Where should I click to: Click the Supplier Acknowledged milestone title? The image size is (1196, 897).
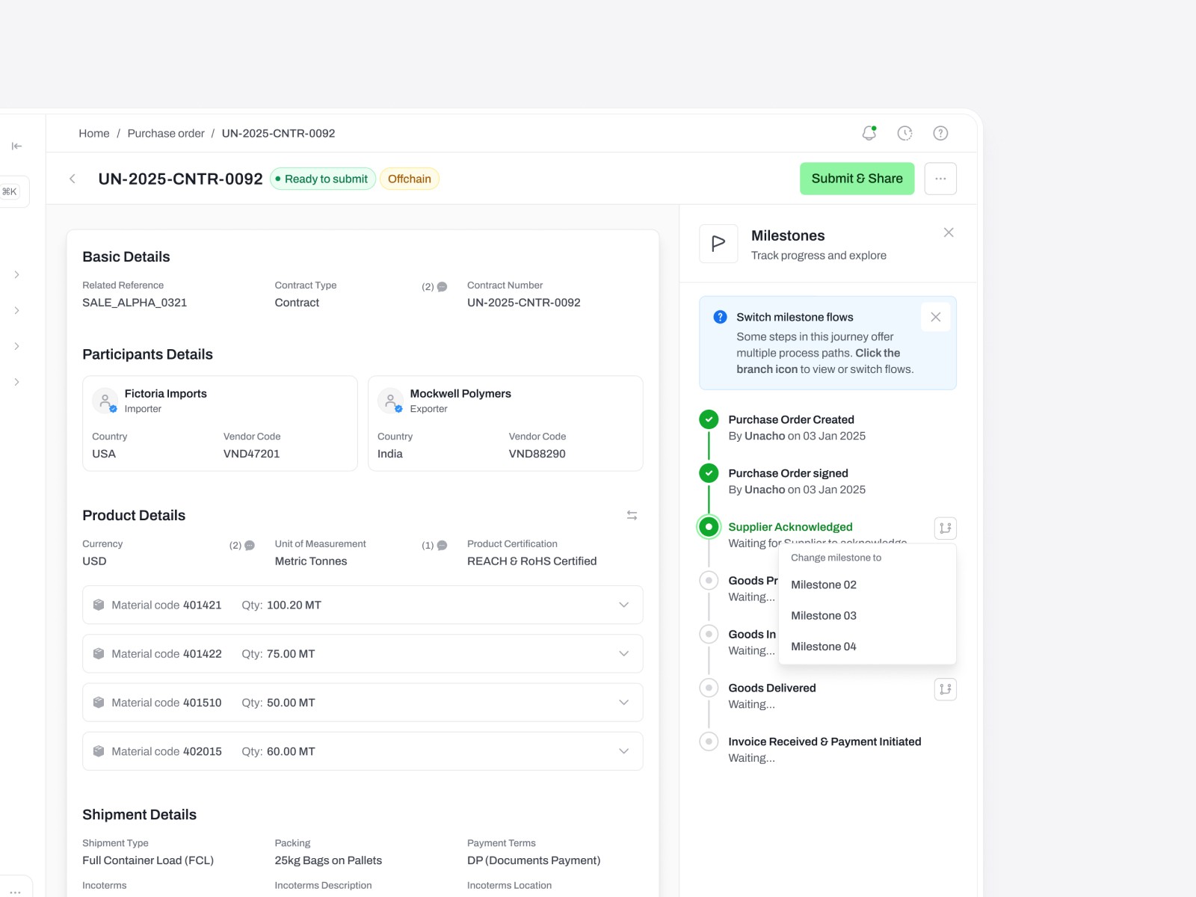[790, 527]
